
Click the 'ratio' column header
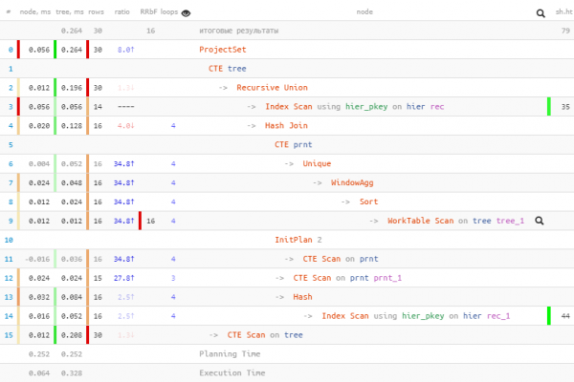coord(124,13)
